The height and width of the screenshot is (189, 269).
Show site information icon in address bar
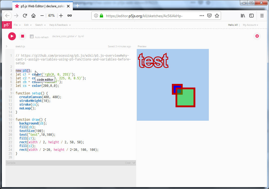(96, 16)
